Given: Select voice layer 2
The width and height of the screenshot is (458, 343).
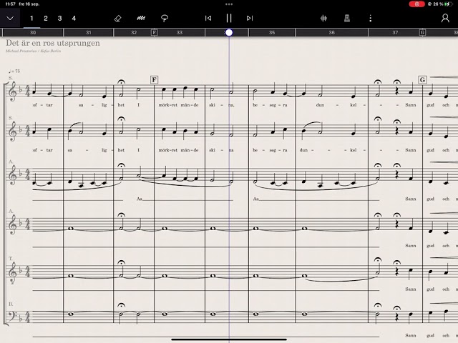Looking at the screenshot, I should (46, 19).
